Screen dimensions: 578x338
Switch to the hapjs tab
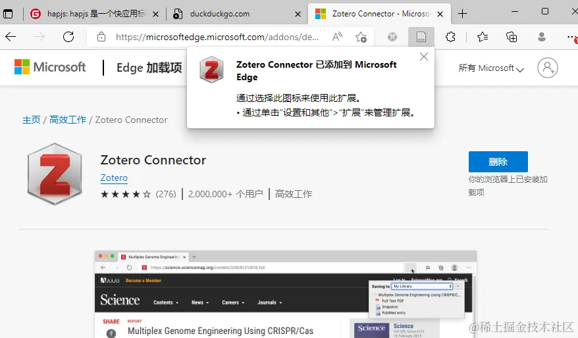point(94,14)
